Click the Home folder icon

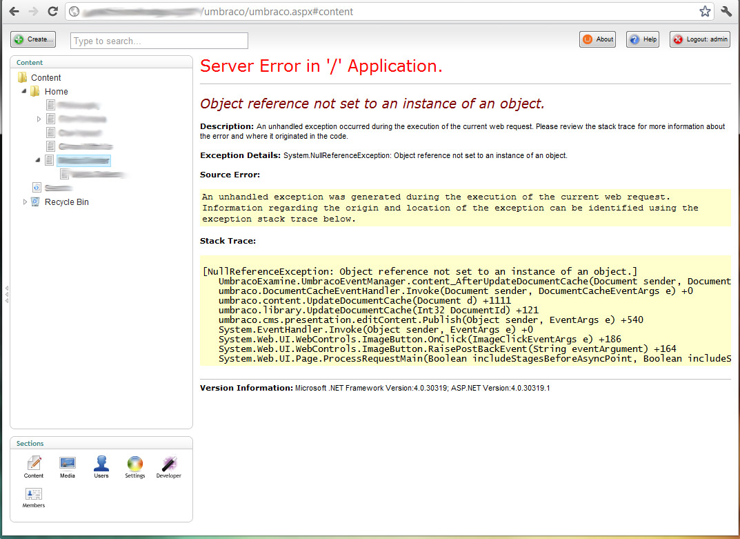pos(35,91)
